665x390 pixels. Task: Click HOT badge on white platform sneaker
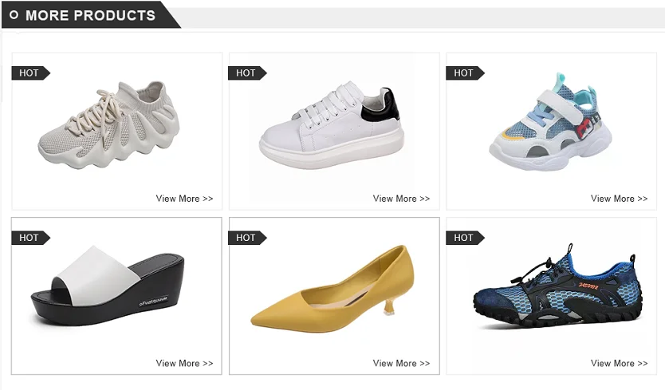pyautogui.click(x=246, y=73)
